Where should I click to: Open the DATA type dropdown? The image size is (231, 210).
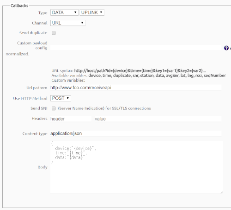(x=64, y=12)
